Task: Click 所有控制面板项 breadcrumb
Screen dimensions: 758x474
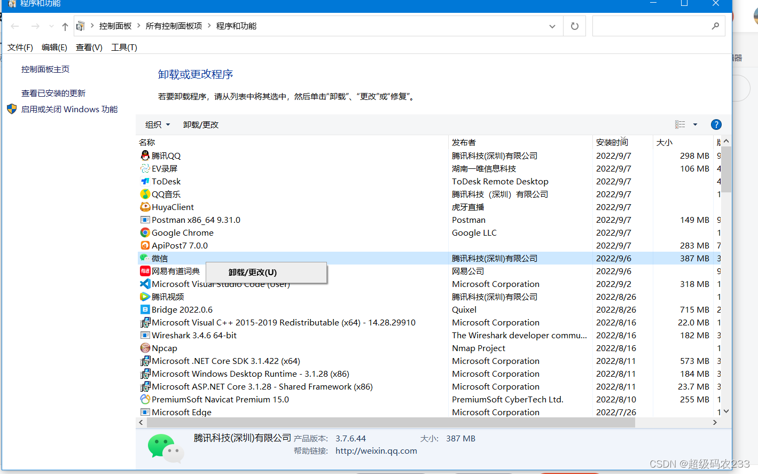Action: click(x=174, y=26)
